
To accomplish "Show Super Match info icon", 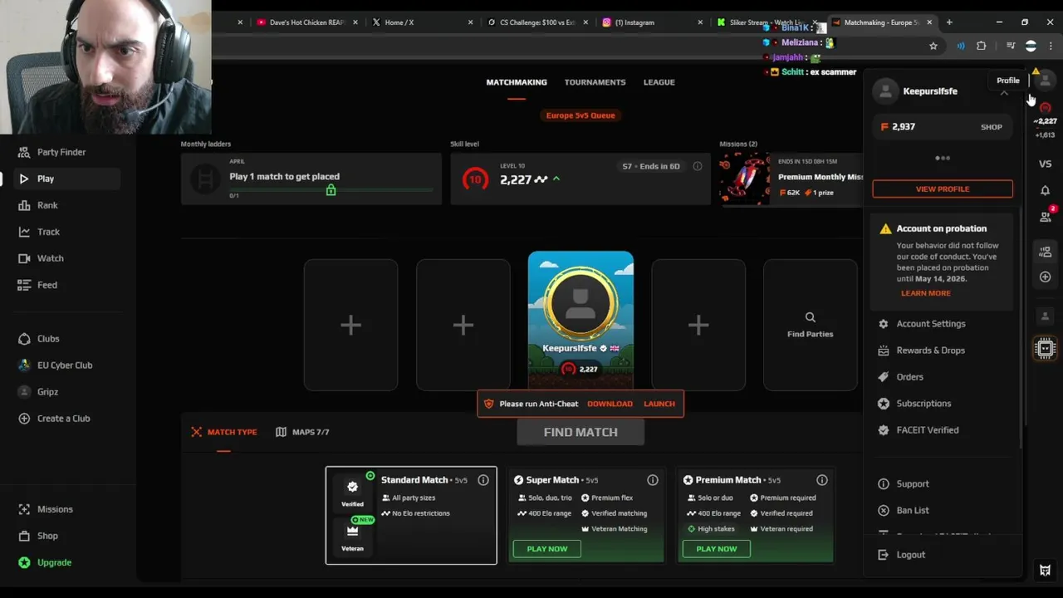I will [x=652, y=480].
